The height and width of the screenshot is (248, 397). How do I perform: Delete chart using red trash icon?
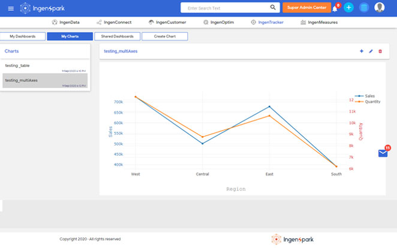(380, 52)
